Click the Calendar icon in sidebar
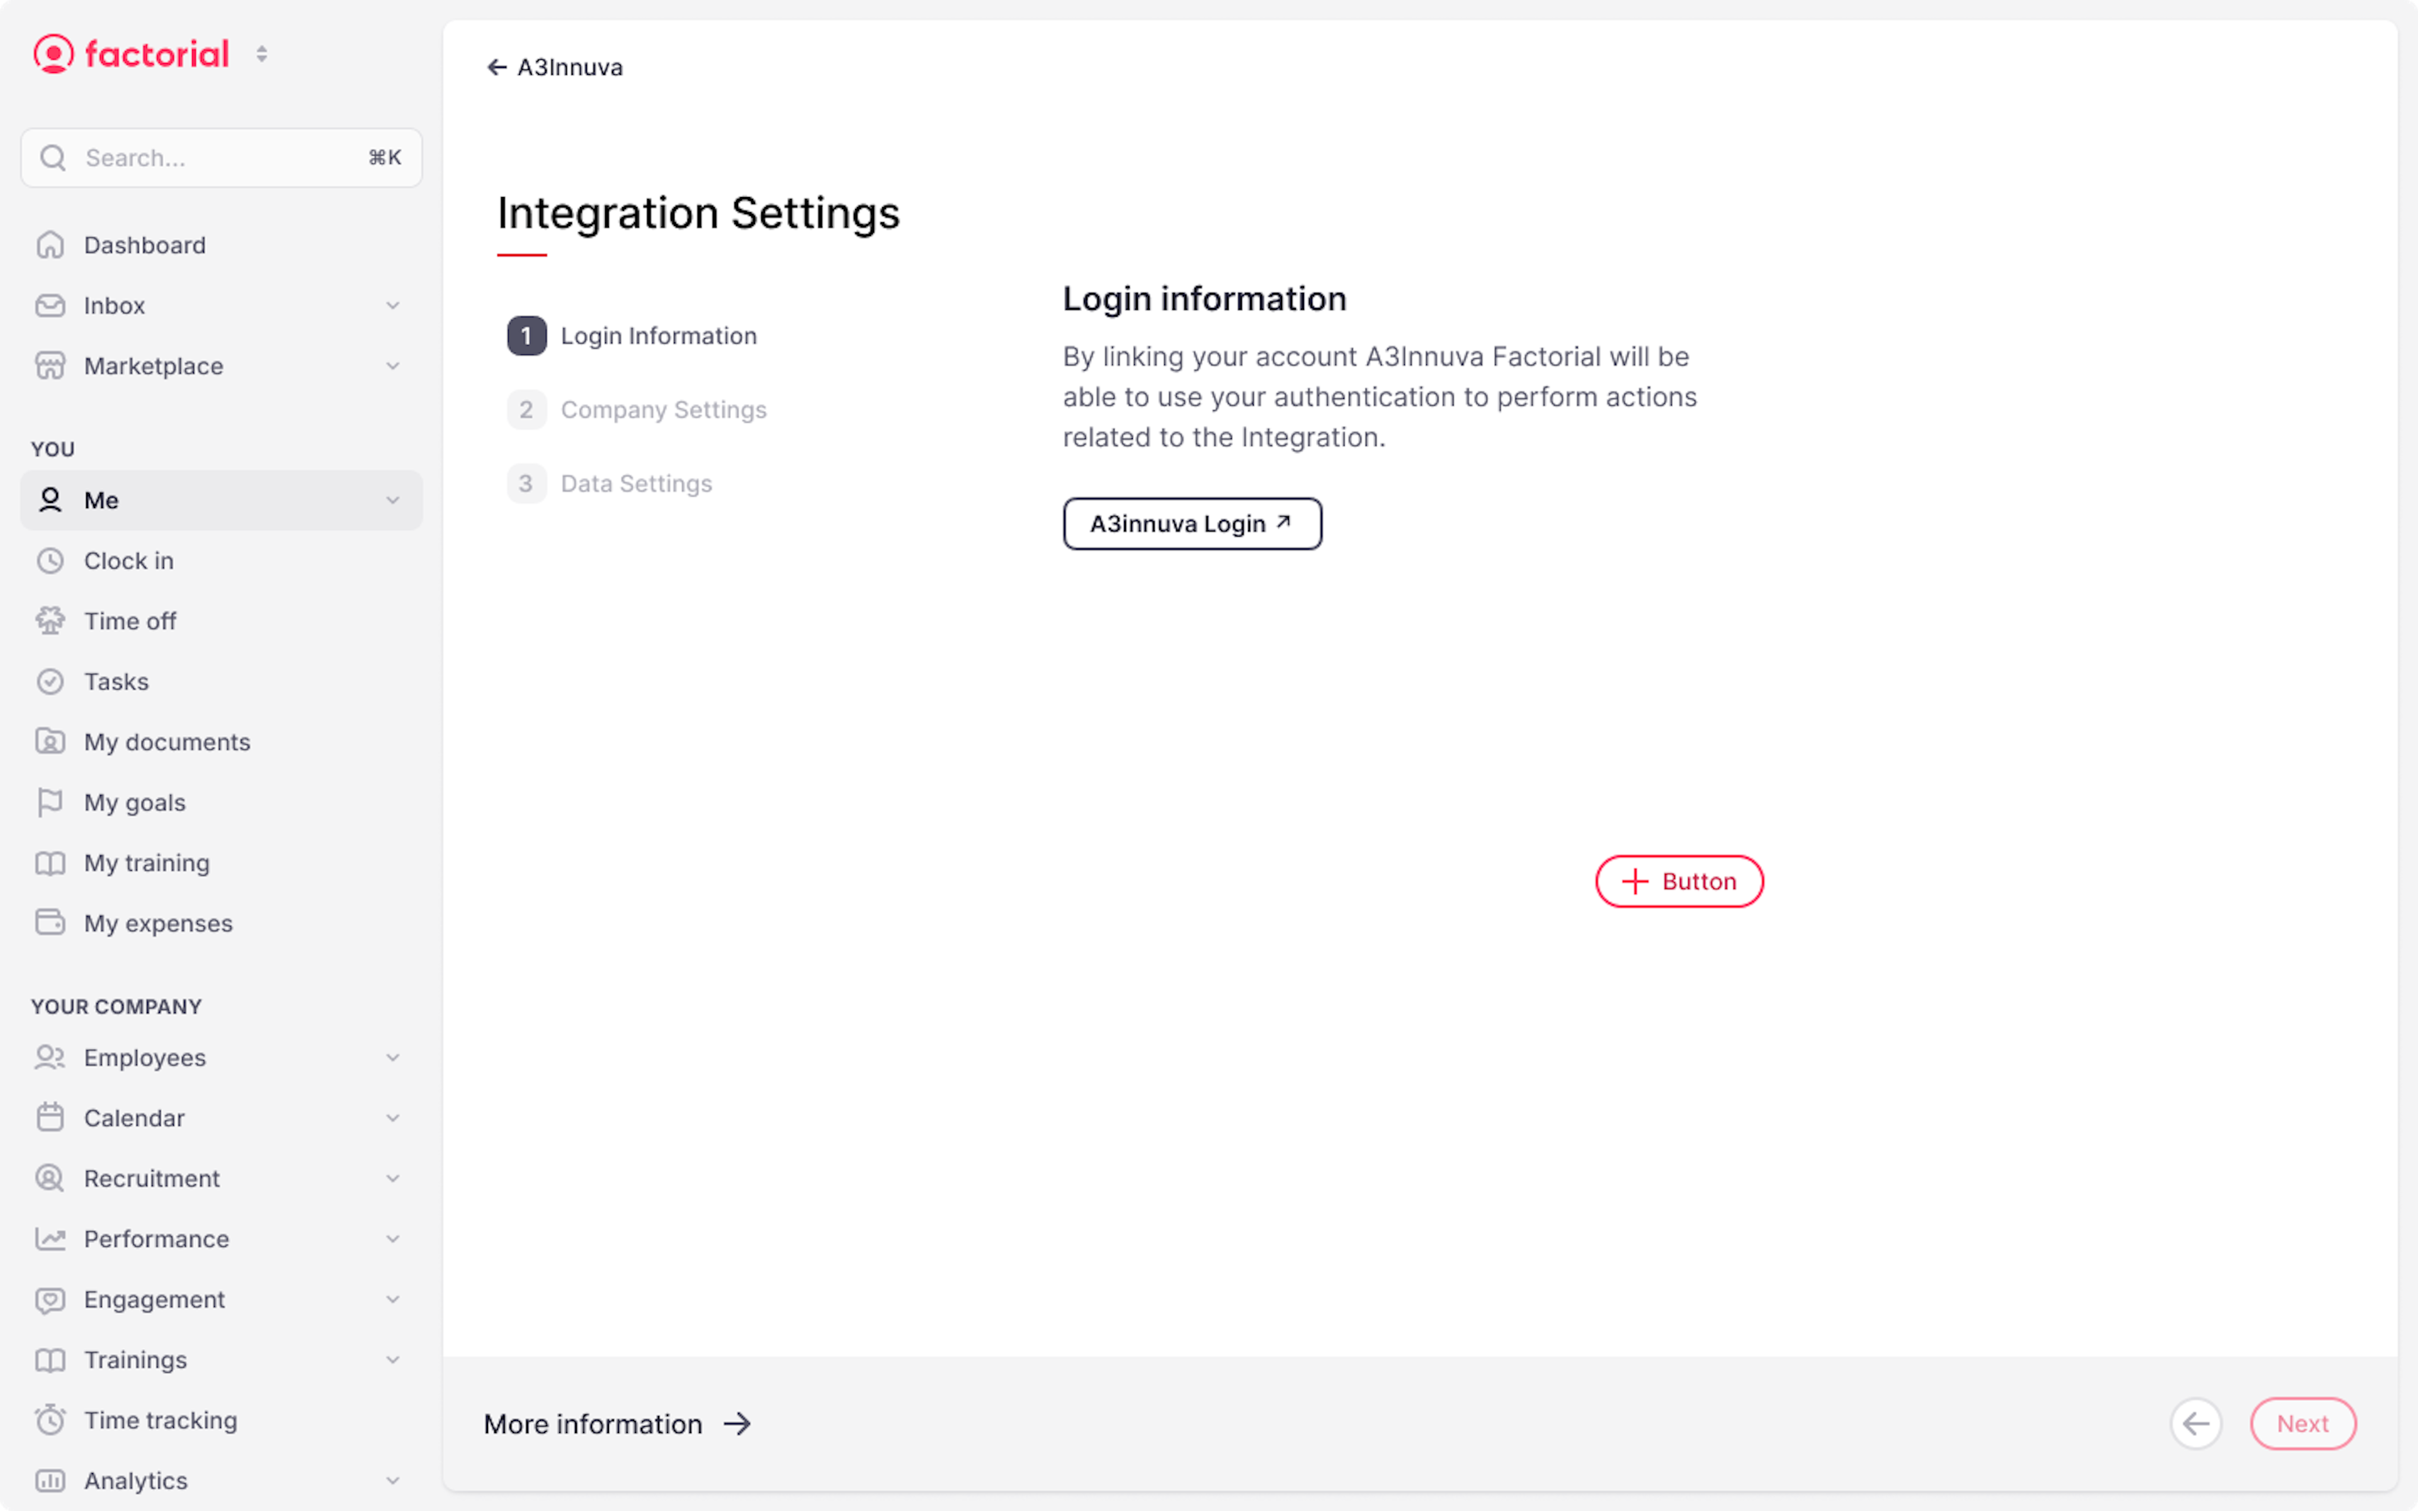The width and height of the screenshot is (2418, 1511). tap(50, 1118)
